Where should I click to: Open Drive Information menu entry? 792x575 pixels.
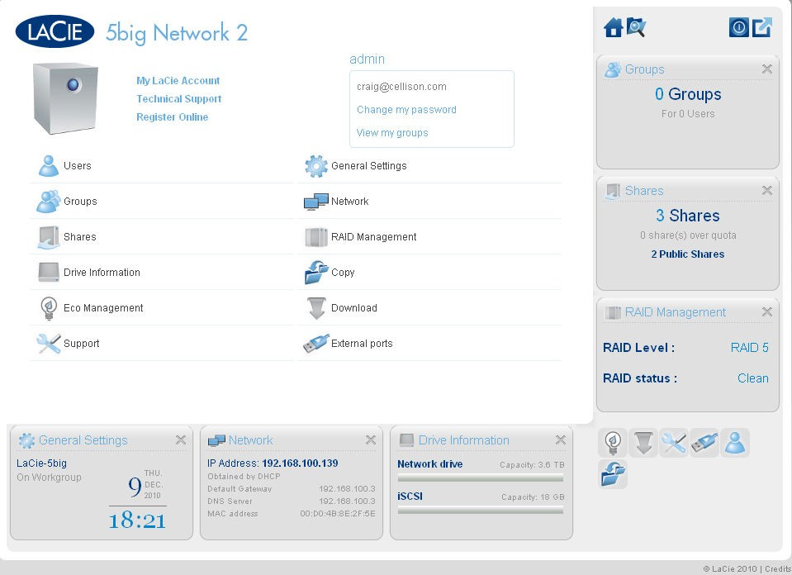(x=102, y=273)
